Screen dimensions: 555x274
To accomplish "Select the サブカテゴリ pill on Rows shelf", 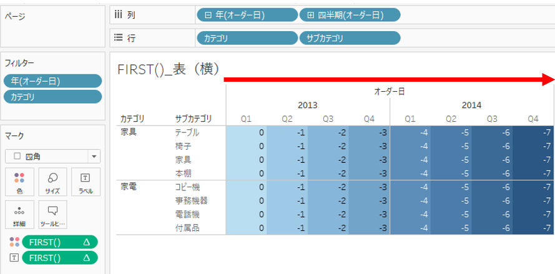I will [350, 38].
